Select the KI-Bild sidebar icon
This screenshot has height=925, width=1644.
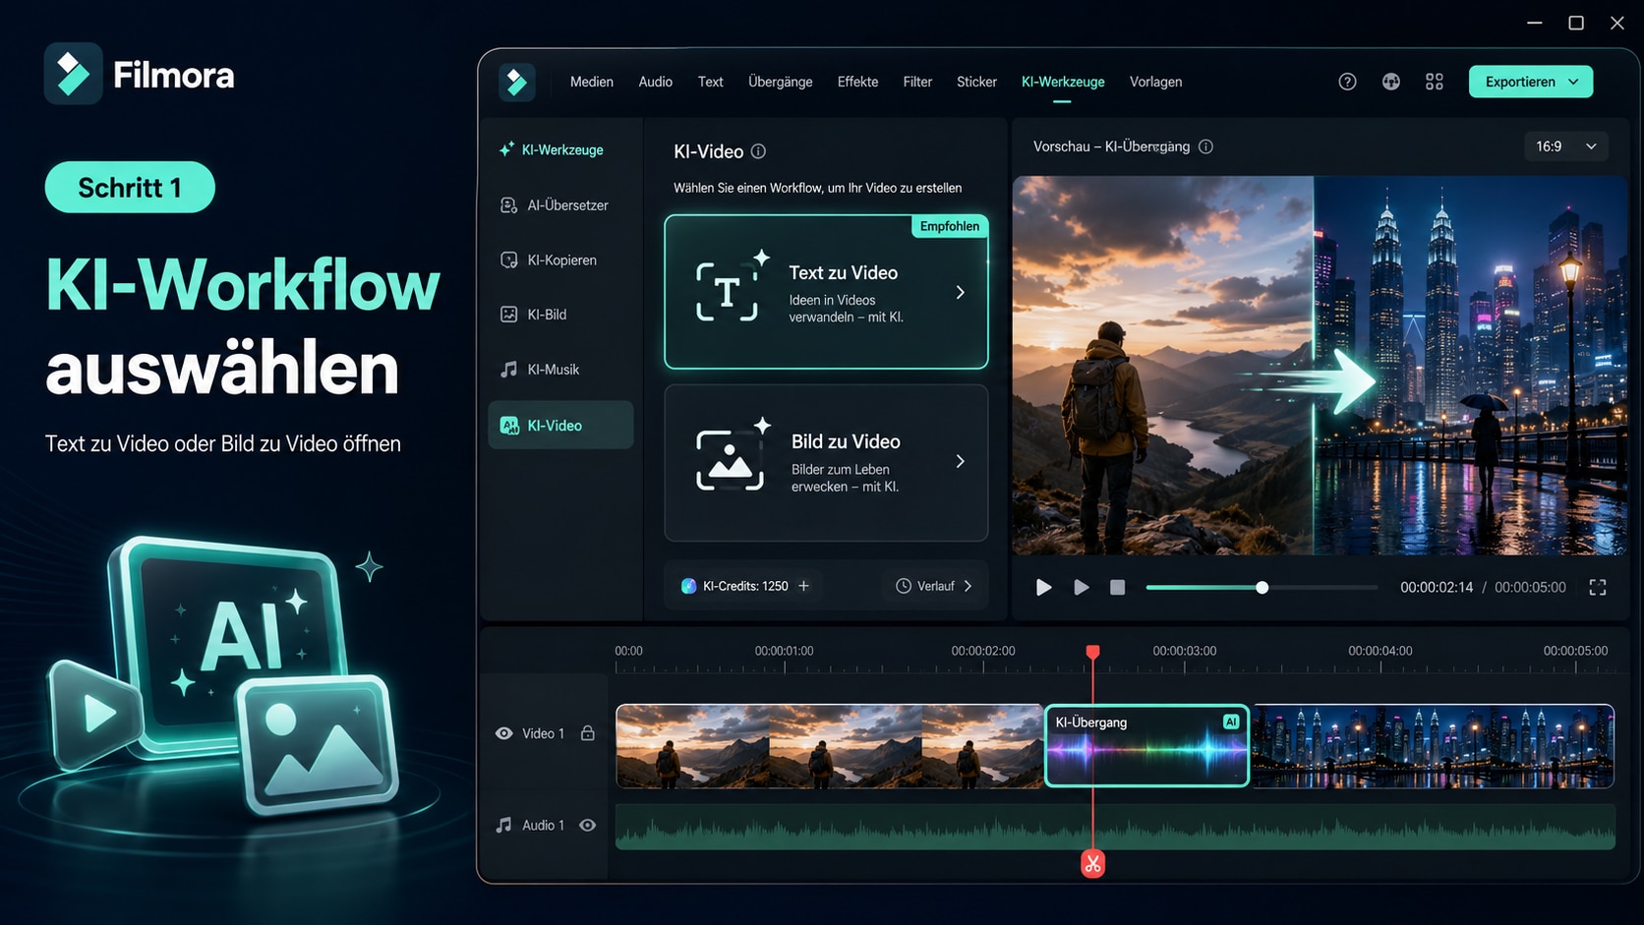point(508,315)
